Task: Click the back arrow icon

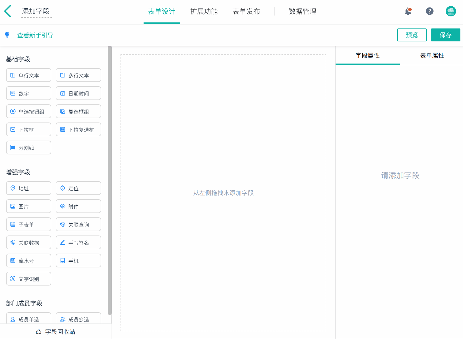Action: tap(8, 11)
